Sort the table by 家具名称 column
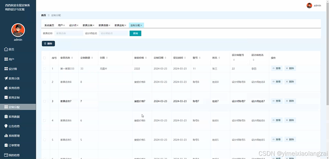 [72, 58]
